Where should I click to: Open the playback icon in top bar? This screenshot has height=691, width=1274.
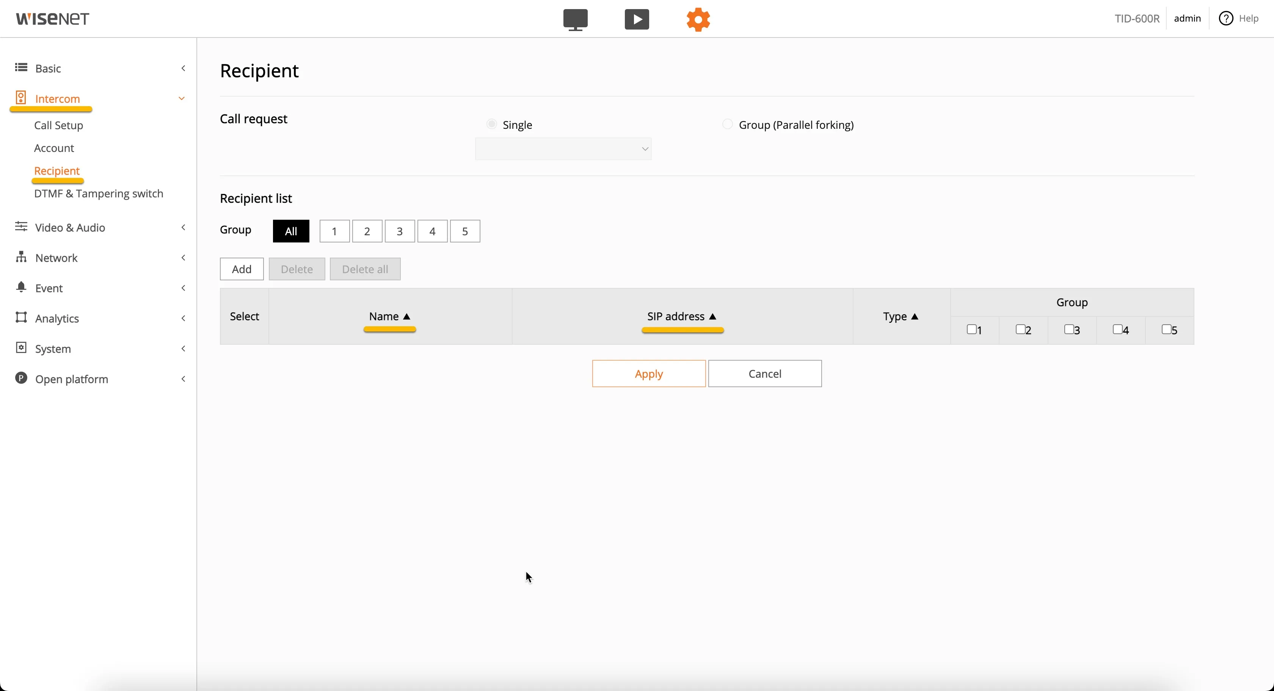pos(637,20)
